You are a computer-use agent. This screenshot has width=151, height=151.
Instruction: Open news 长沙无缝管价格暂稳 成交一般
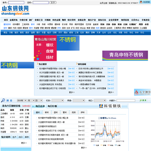point(52,73)
